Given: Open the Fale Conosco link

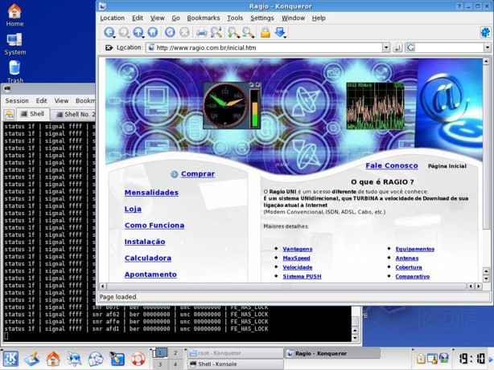Looking at the screenshot, I should click(x=392, y=165).
